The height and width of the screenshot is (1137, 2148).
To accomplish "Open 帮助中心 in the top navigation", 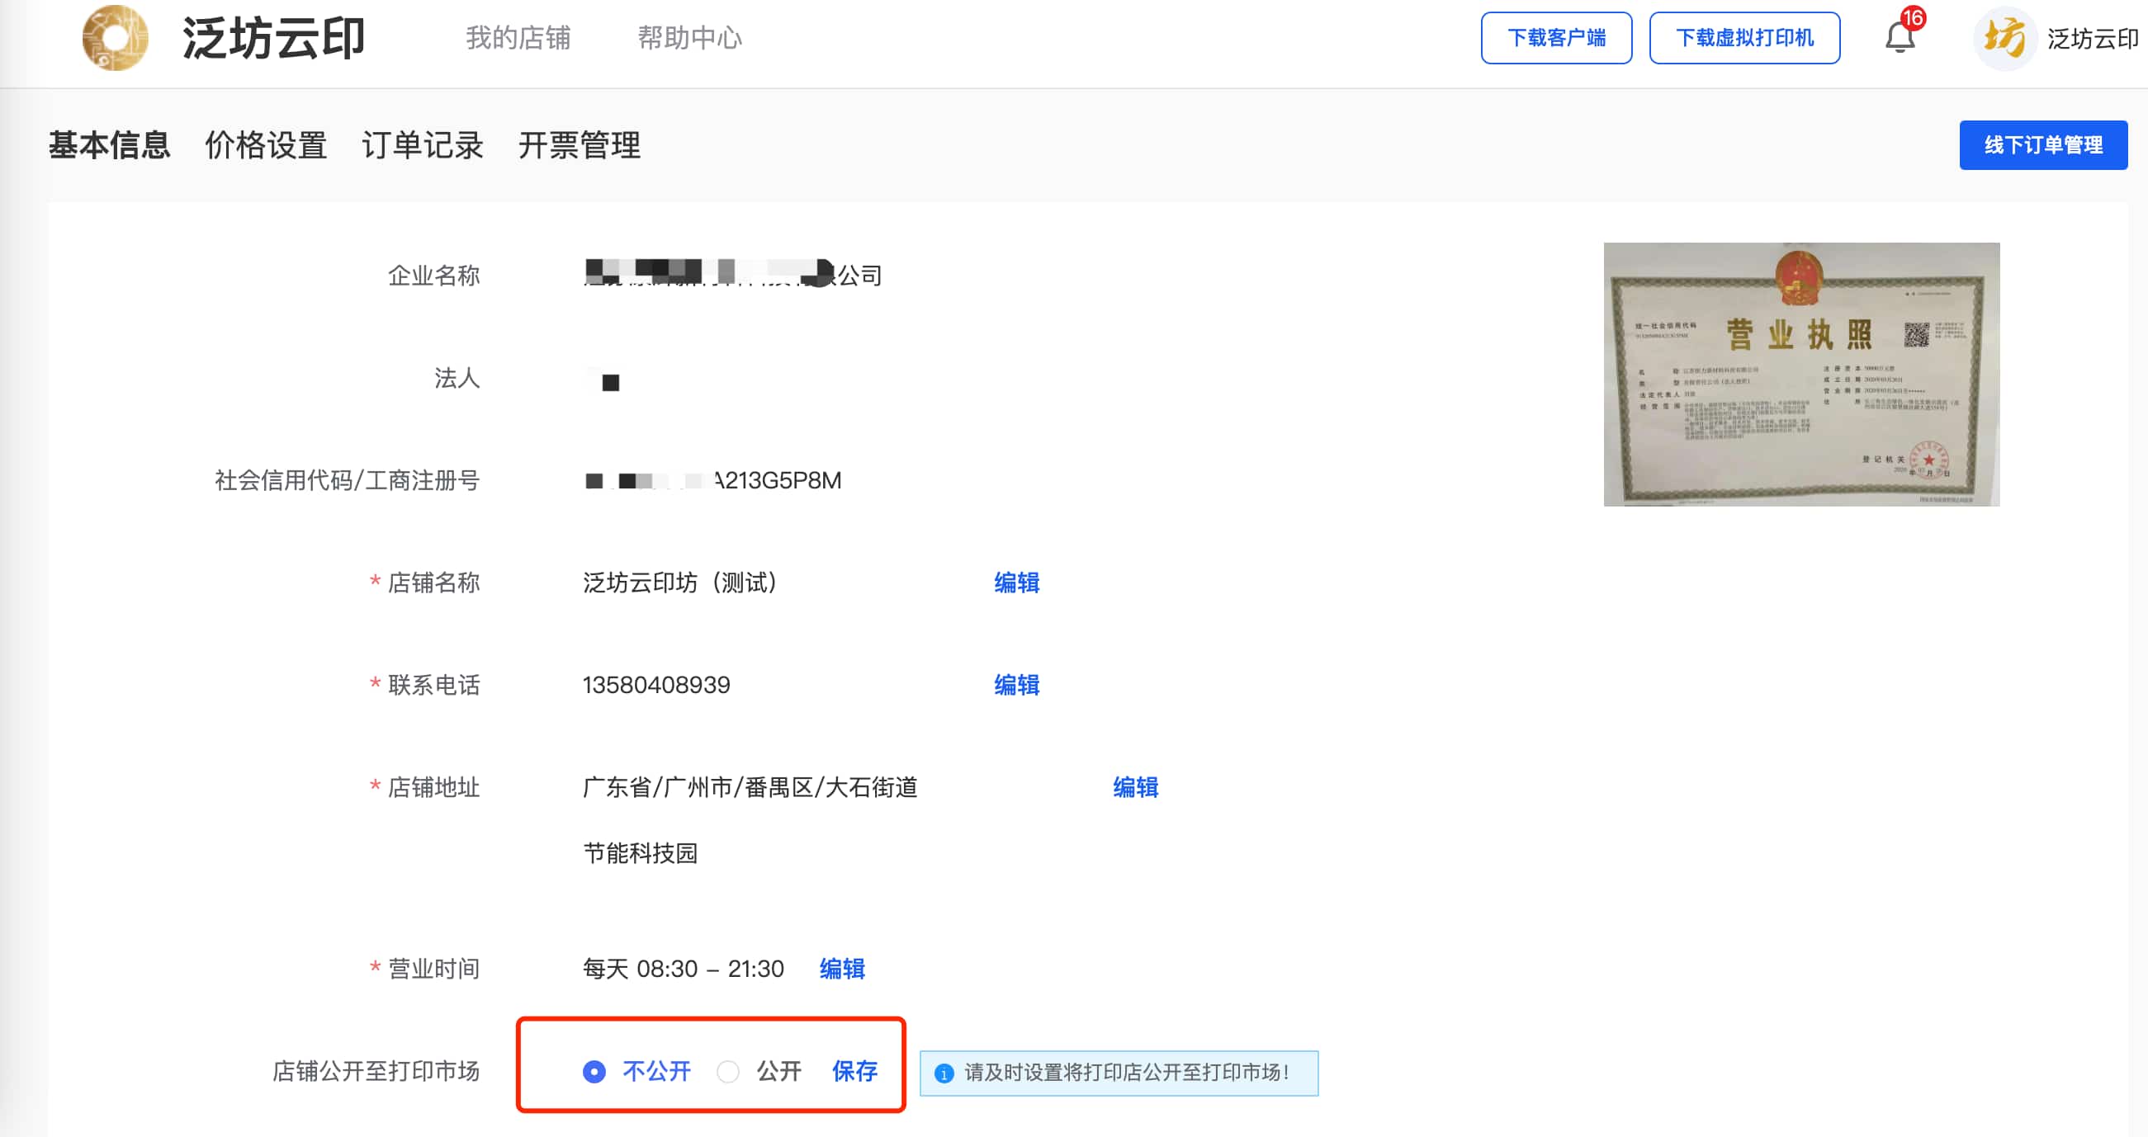I will point(689,37).
